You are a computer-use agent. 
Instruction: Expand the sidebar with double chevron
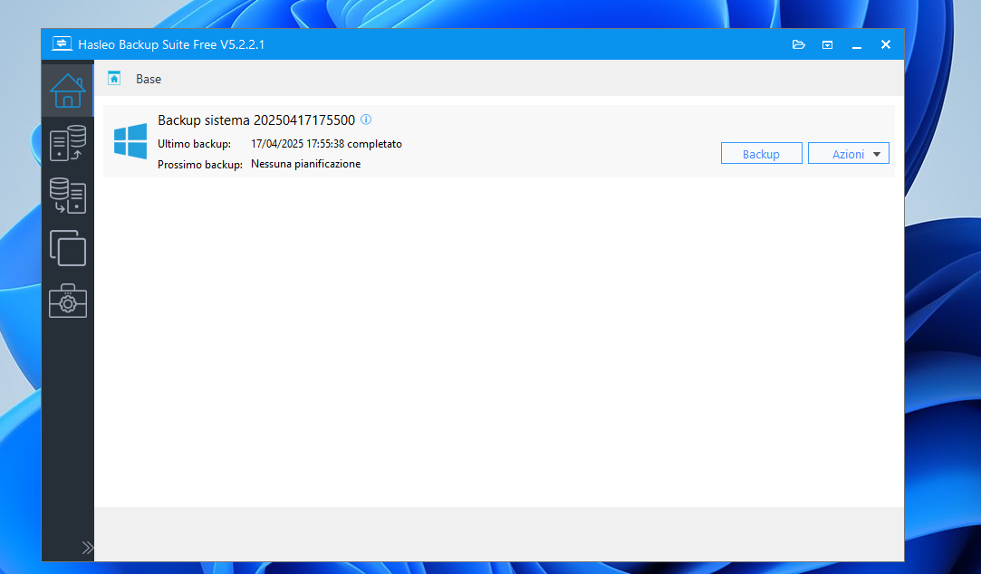88,548
